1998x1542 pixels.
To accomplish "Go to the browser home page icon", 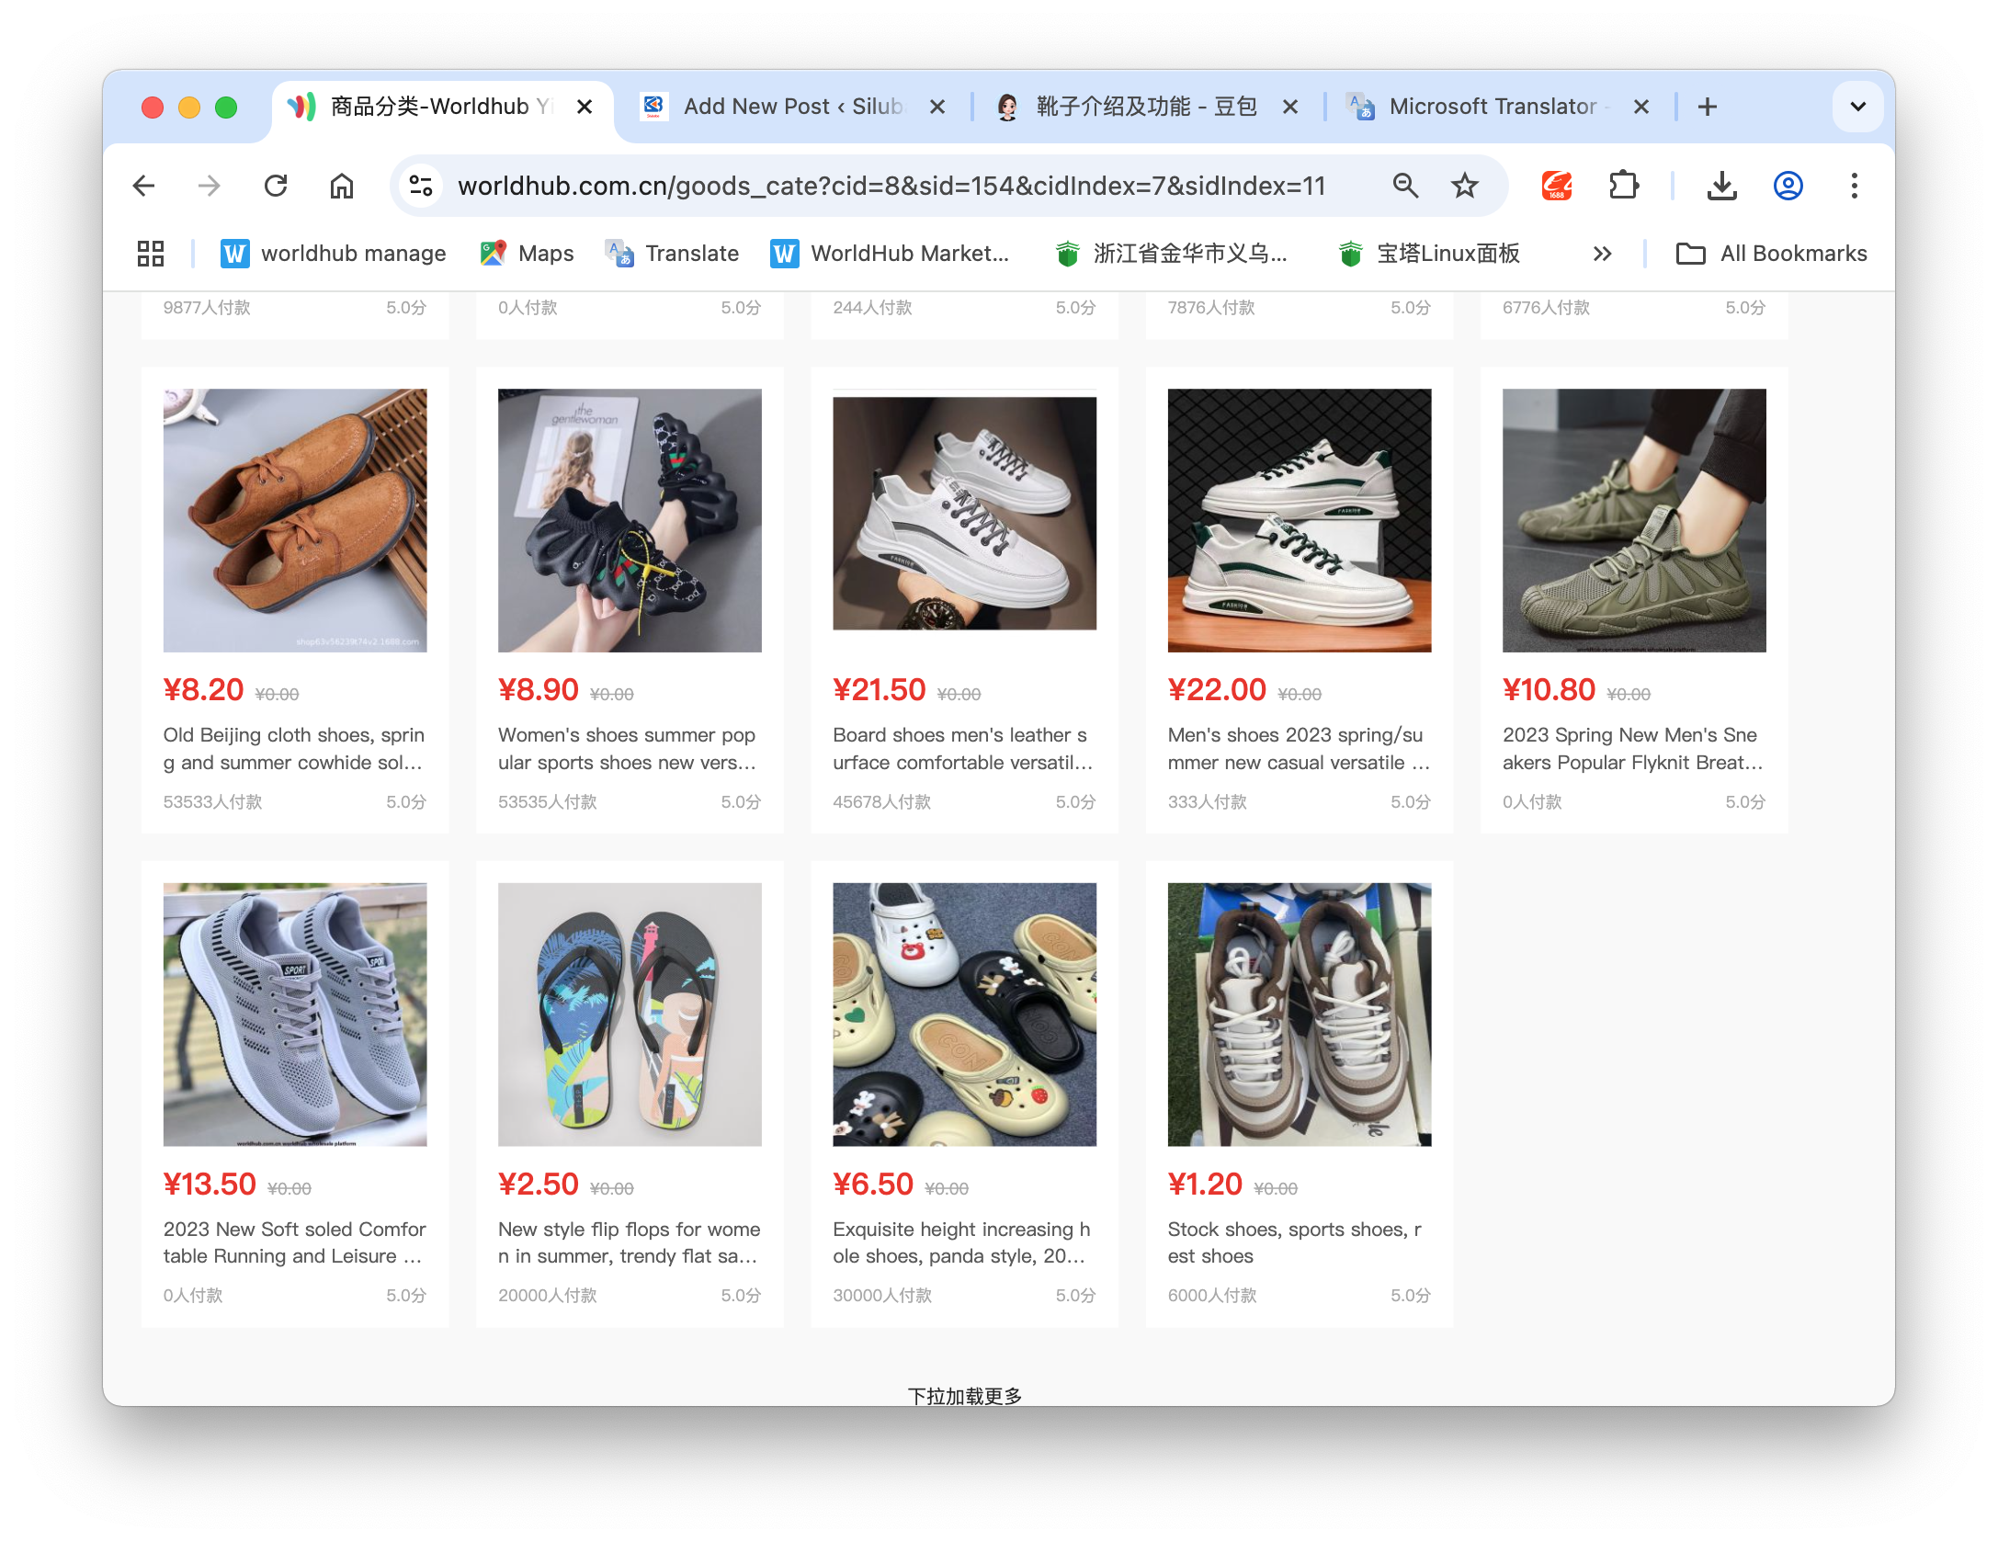I will (x=342, y=187).
